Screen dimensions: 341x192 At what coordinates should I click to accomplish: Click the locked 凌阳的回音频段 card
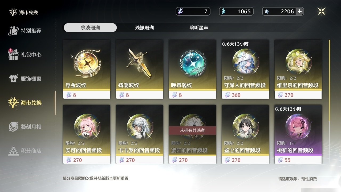pyautogui.click(x=192, y=134)
